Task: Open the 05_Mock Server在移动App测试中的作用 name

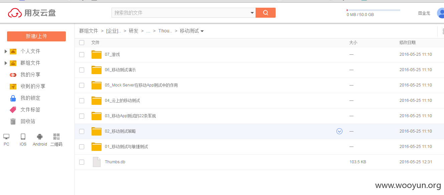Action: (141, 85)
